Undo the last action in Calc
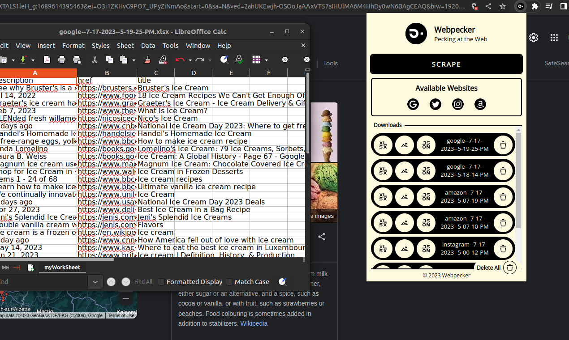 (180, 59)
